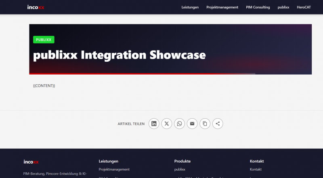Share the article by email
323x178 pixels.
tap(192, 124)
